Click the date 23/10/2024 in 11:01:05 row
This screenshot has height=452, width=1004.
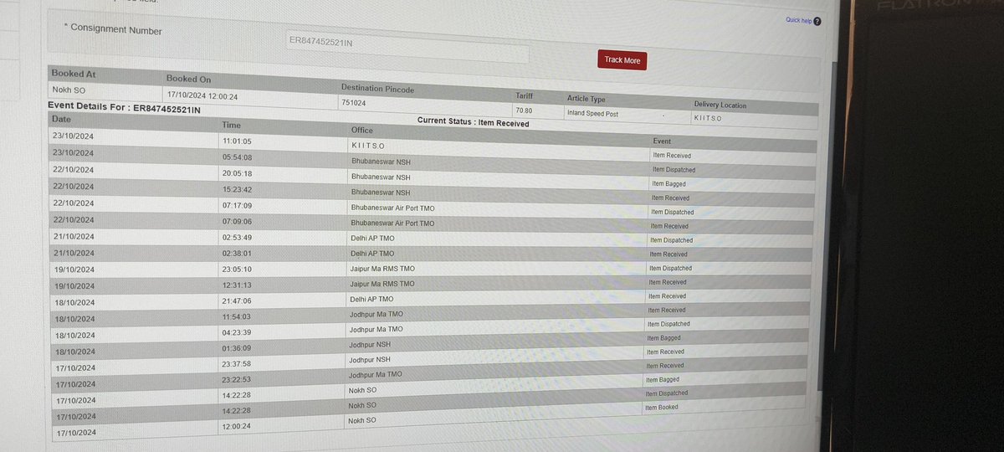tap(72, 136)
